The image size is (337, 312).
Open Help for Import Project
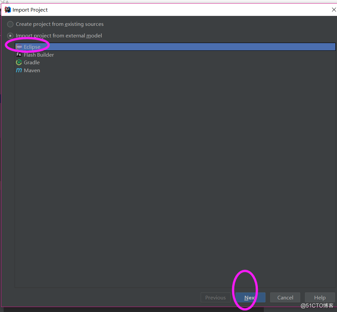[320, 298]
